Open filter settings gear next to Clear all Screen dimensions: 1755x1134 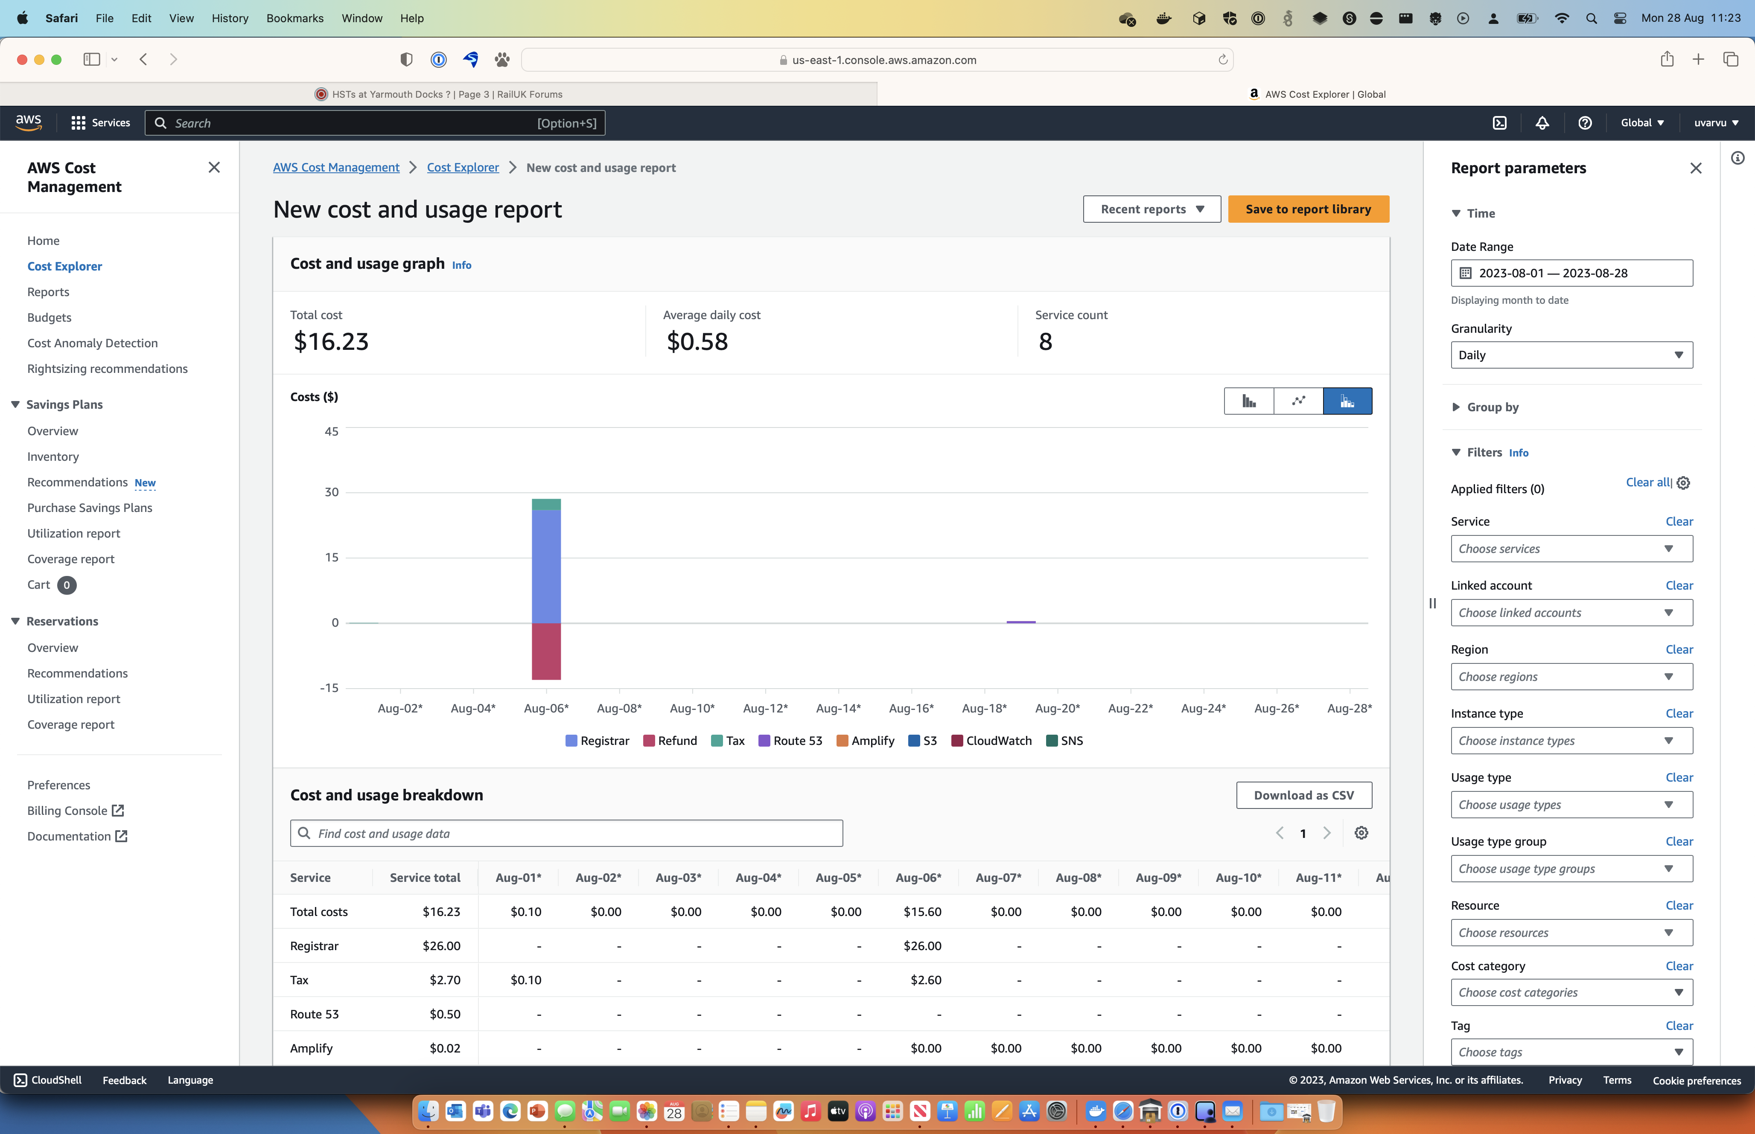click(x=1684, y=483)
